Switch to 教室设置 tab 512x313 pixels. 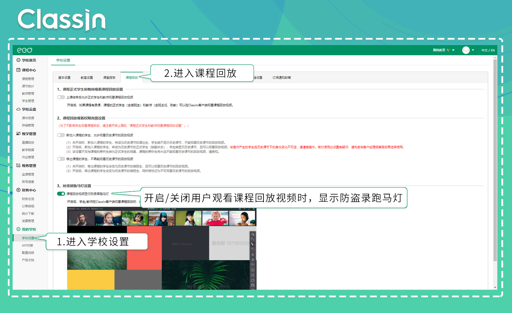(x=87, y=78)
